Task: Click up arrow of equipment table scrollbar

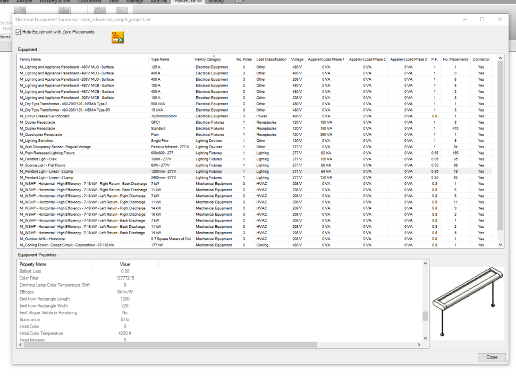Action: click(x=500, y=58)
